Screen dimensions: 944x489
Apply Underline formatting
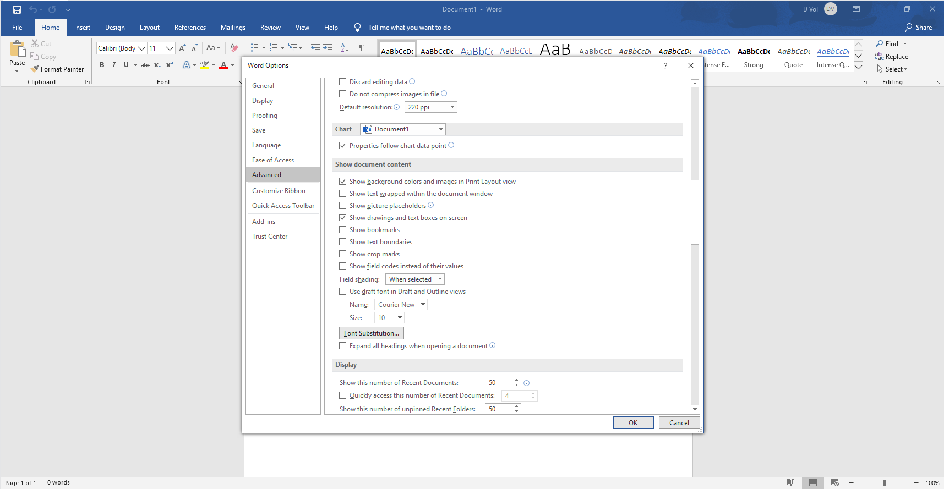126,65
